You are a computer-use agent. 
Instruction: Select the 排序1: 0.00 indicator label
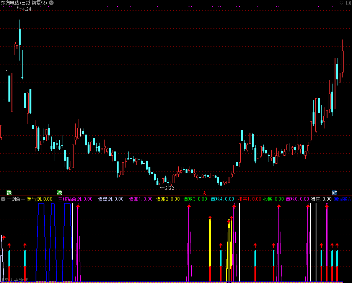[x=249, y=199]
